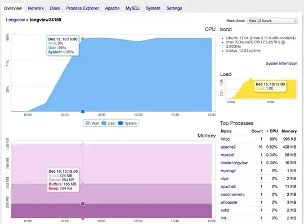Follow the Longview breadcrumb link

tap(15, 20)
